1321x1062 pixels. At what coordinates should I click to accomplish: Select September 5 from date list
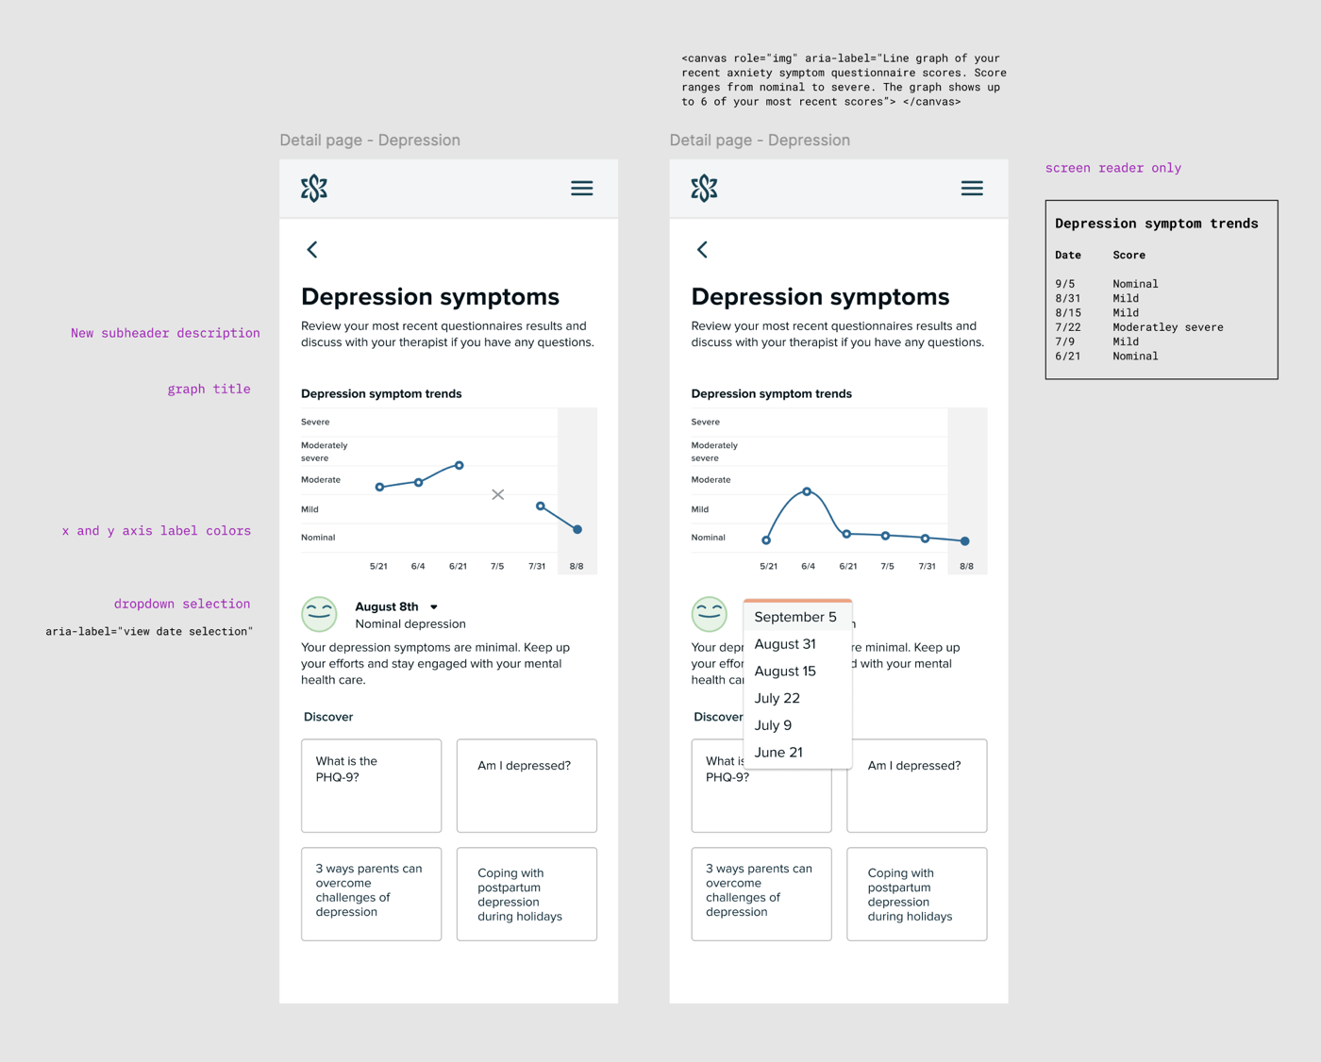click(x=797, y=617)
